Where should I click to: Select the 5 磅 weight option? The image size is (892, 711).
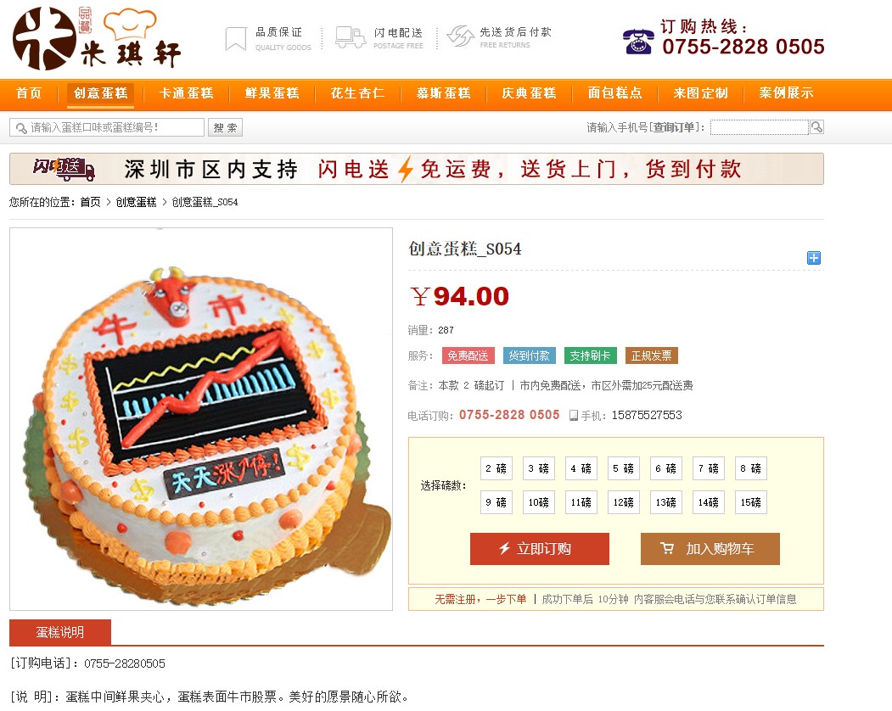coord(623,468)
